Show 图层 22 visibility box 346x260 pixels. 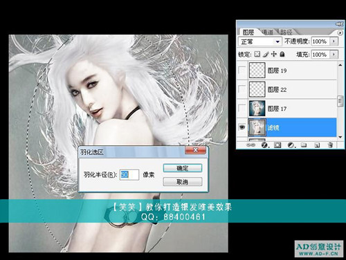coord(242,89)
